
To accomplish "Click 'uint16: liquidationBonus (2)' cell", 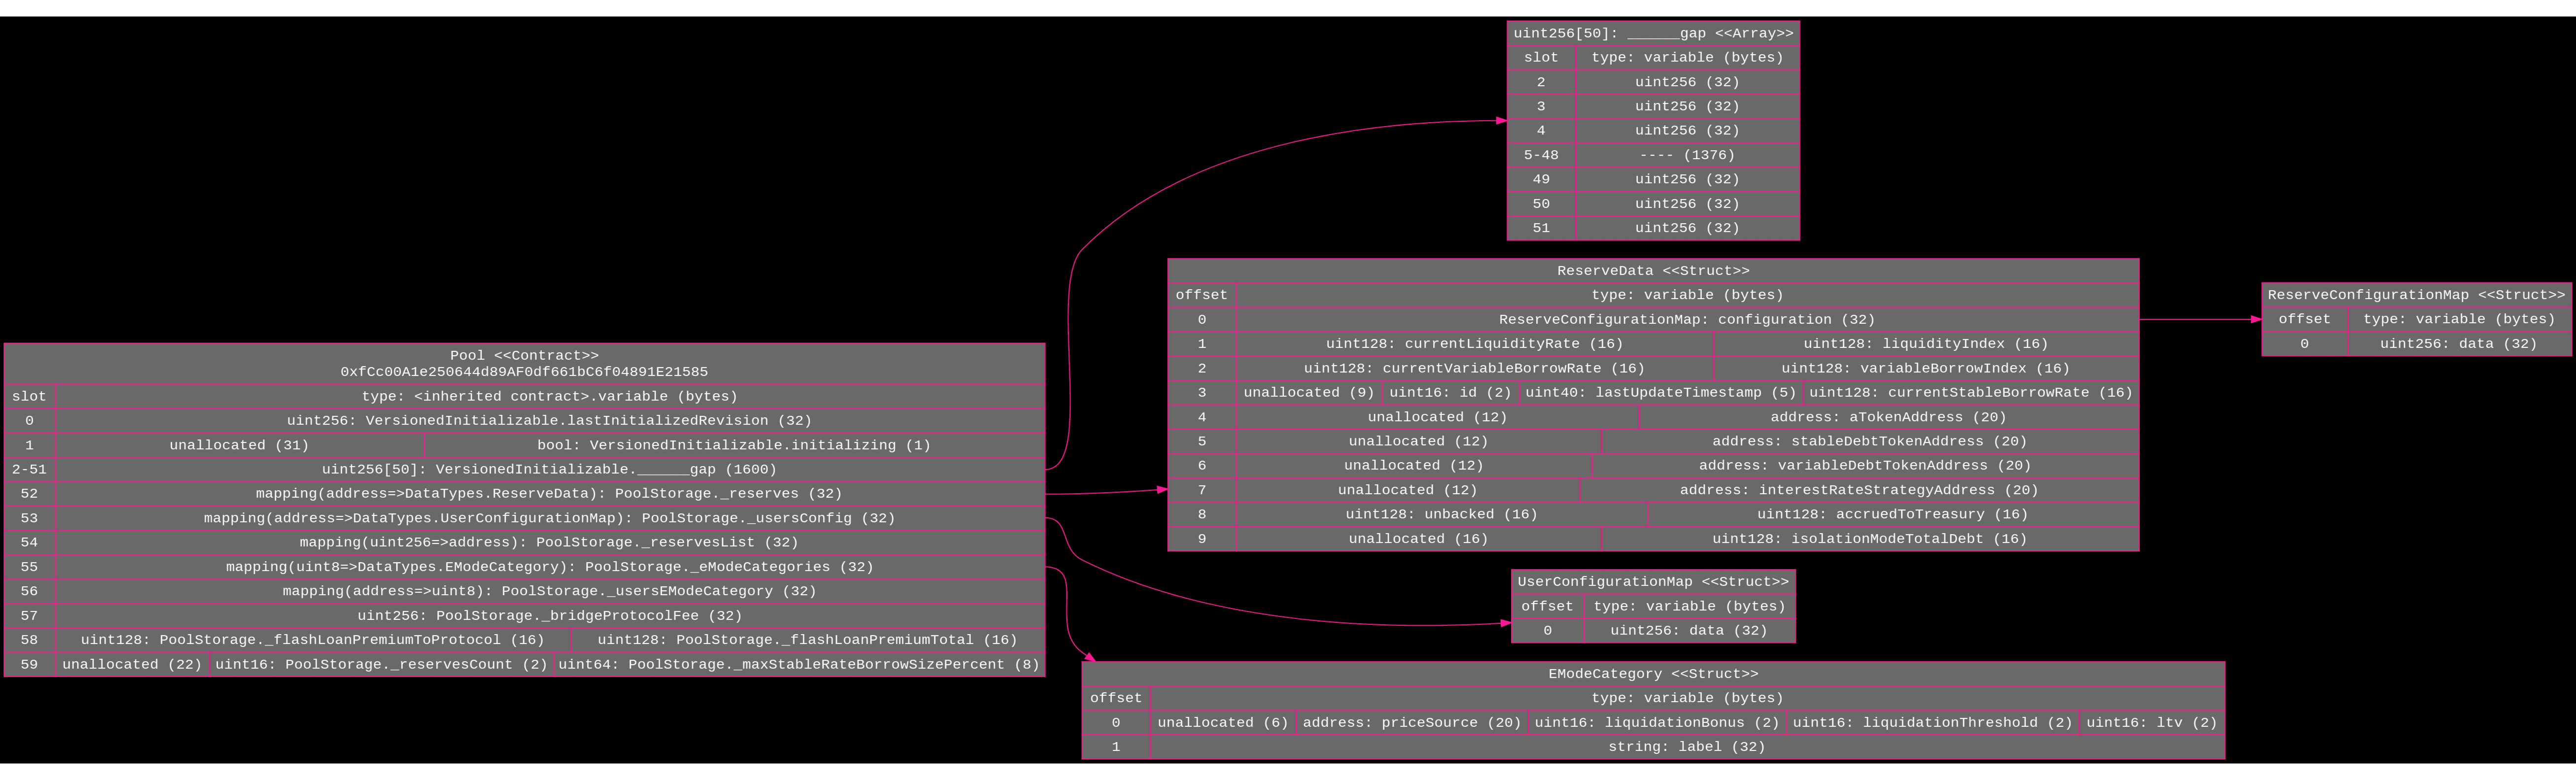I will (x=1657, y=723).
